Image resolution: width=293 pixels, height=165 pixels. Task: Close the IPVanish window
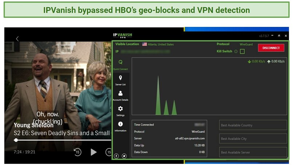[286, 36]
